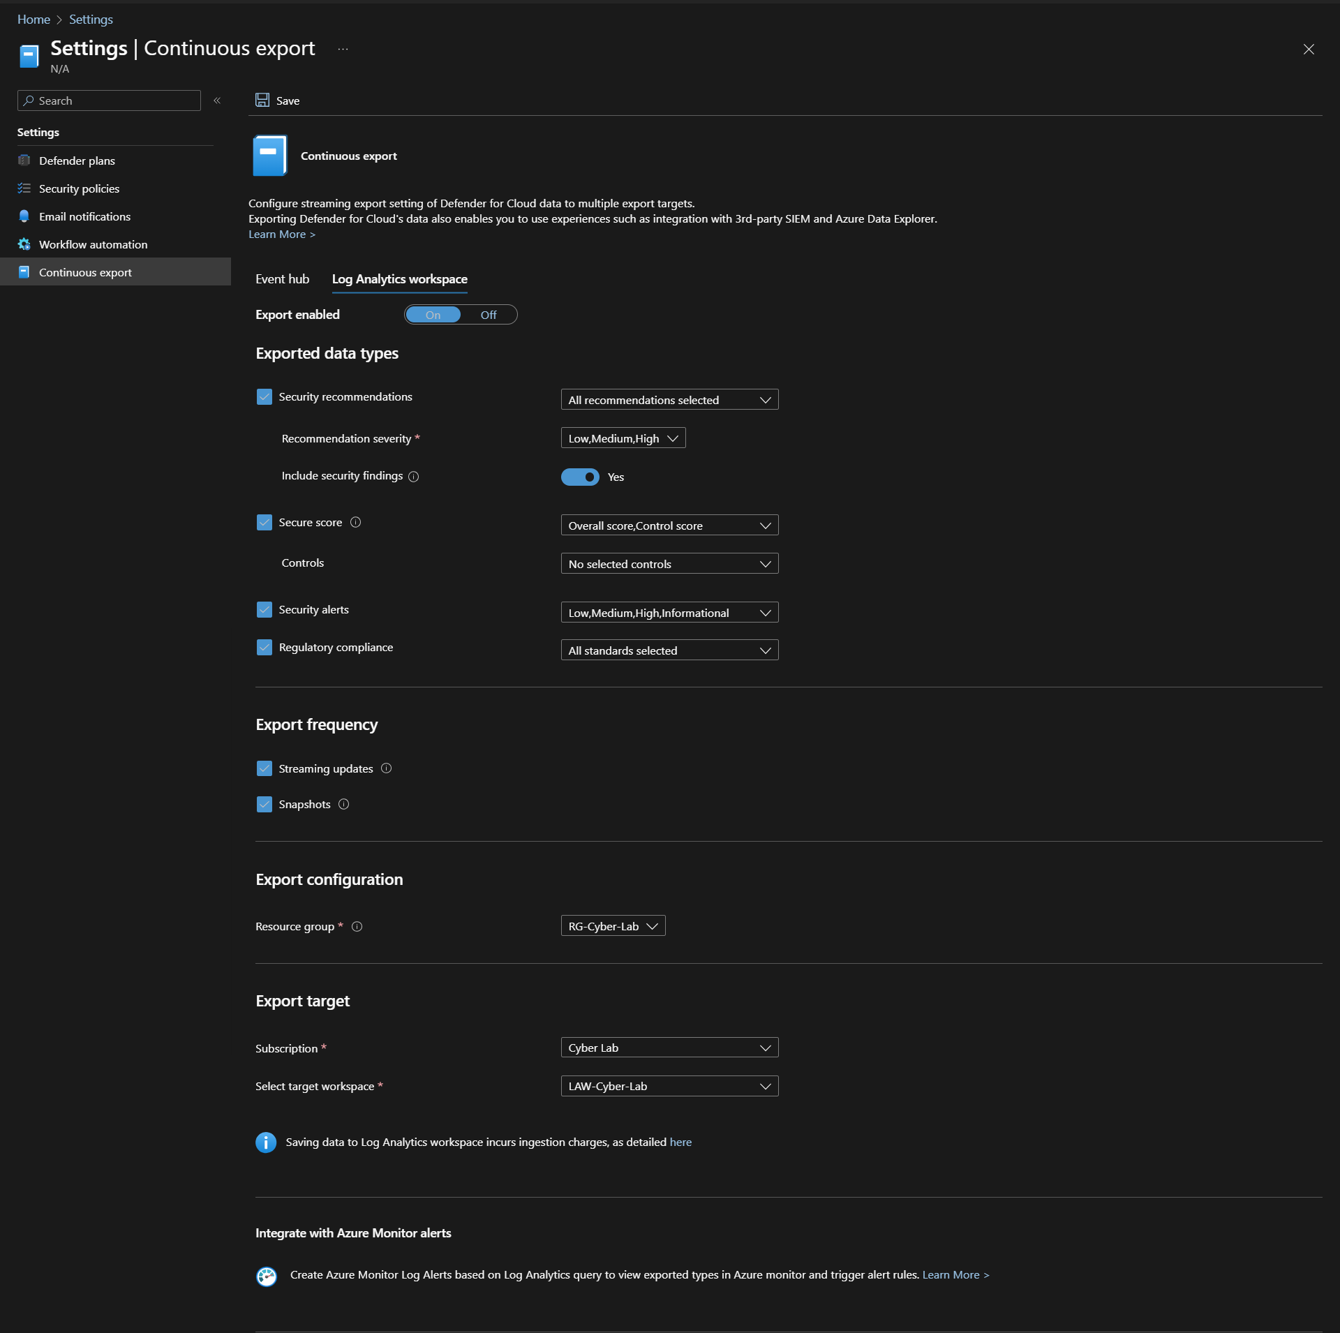Screen dimensions: 1340x1333
Task: Uncheck the Streaming updates checkbox
Action: click(x=265, y=768)
